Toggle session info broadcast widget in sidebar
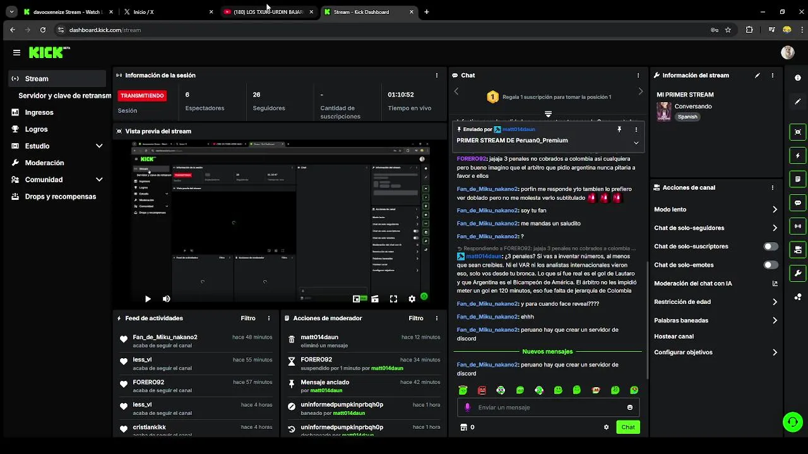The height and width of the screenshot is (454, 808). click(x=798, y=226)
